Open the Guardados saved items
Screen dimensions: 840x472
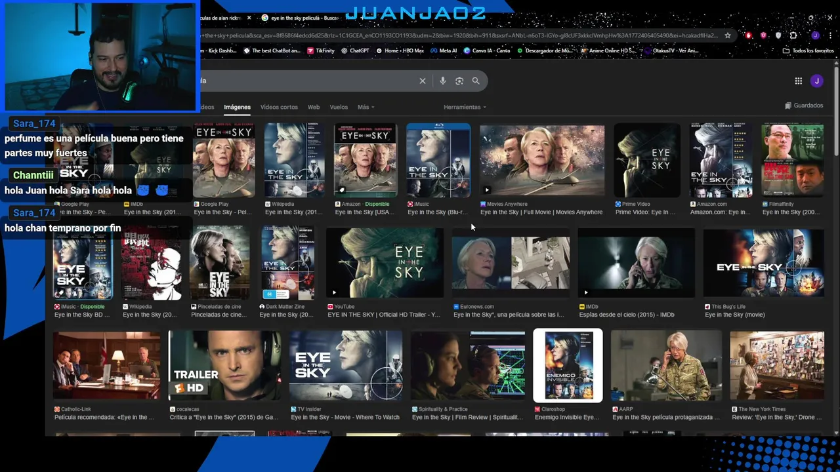point(803,106)
